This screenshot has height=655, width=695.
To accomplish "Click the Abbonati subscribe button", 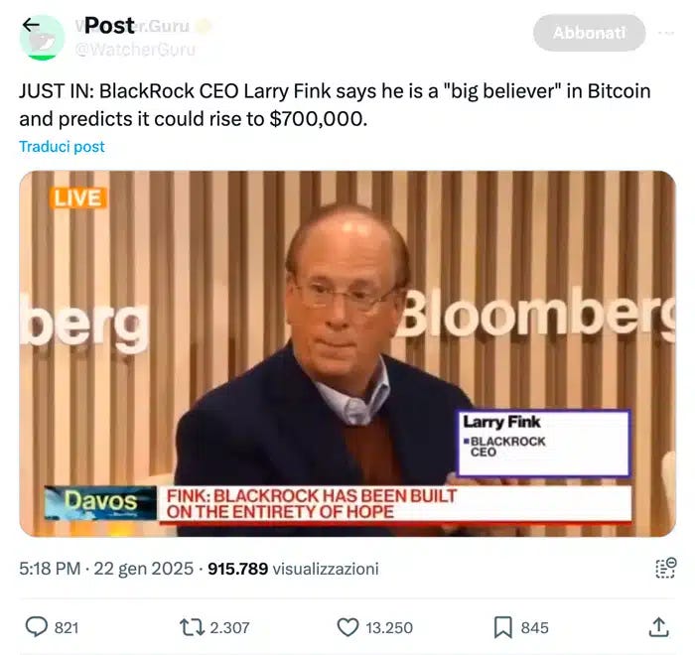I will click(589, 33).
